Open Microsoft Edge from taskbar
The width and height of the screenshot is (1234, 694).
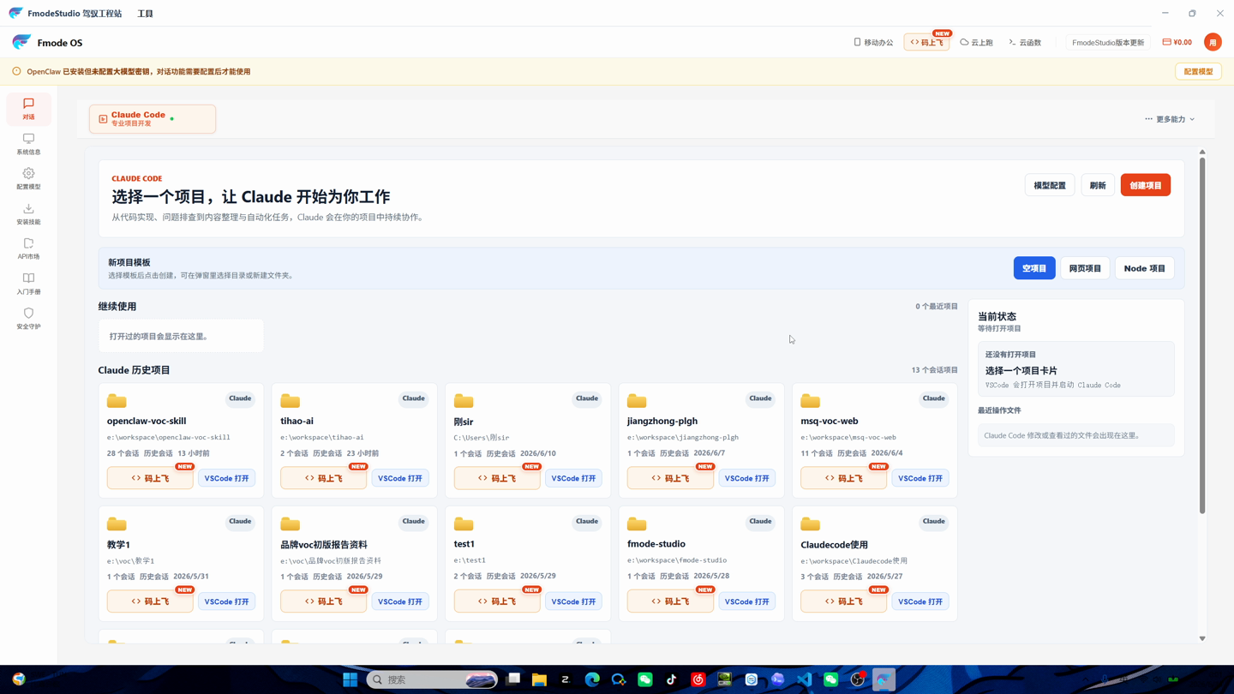(592, 679)
